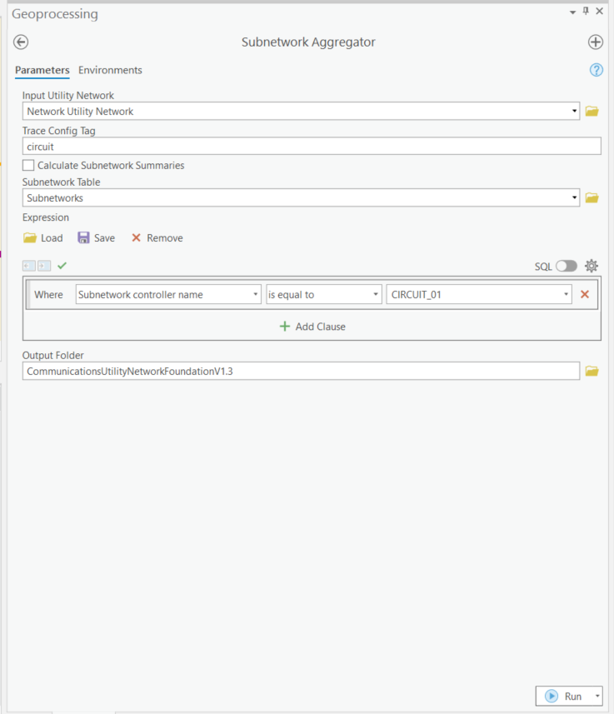
Task: Toggle the SQL mode switch
Action: 567,266
